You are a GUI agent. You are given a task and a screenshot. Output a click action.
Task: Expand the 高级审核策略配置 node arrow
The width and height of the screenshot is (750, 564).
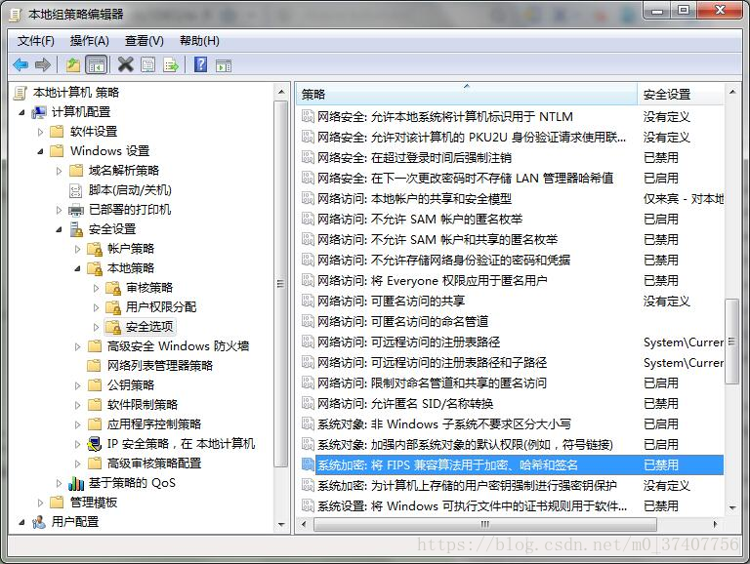pos(78,463)
